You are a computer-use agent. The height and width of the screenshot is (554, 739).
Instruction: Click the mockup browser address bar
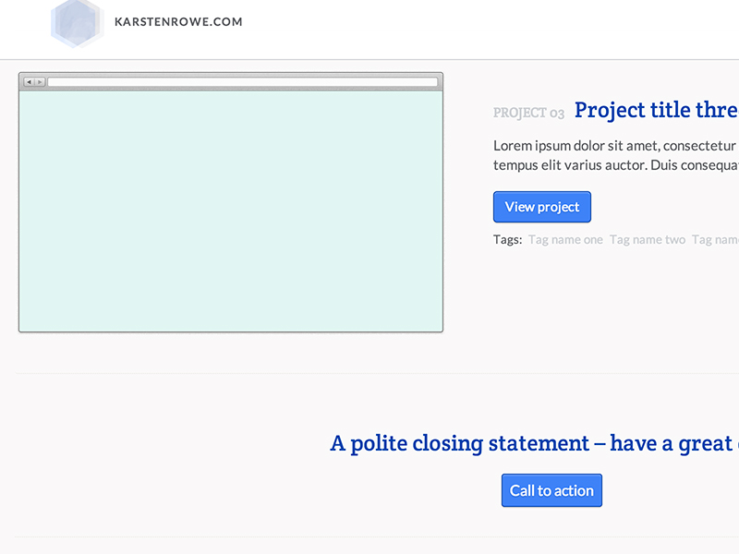[243, 82]
